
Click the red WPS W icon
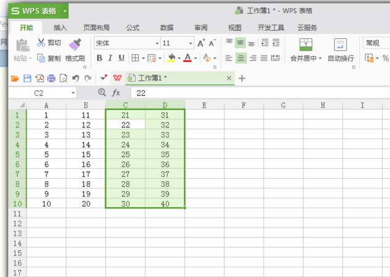click(117, 79)
